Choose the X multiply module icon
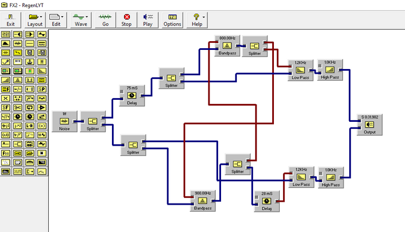The height and width of the screenshot is (232, 405). point(6,99)
